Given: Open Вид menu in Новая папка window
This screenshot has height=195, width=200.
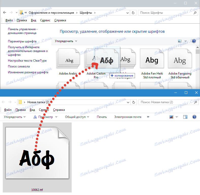Looking at the screenshot, I should click(x=32, y=110).
